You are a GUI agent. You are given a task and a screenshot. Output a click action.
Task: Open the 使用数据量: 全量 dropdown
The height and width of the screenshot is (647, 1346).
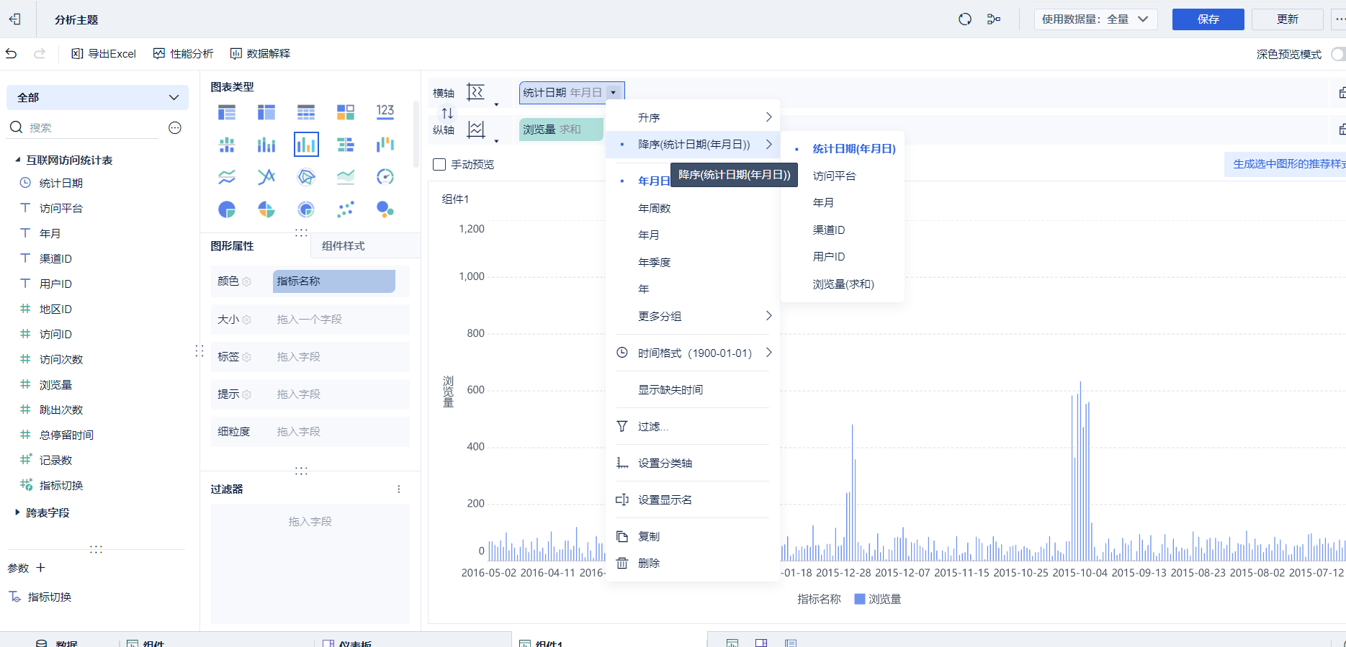(1095, 19)
